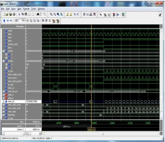Click the first yellow Insert Cursor icon

(x=68, y=15)
